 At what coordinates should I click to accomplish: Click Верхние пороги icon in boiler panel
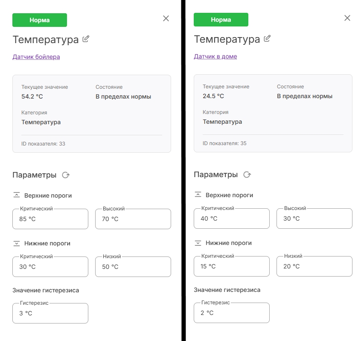pos(17,195)
